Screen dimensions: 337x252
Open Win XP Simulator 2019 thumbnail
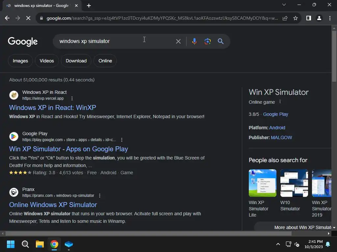[322, 183]
